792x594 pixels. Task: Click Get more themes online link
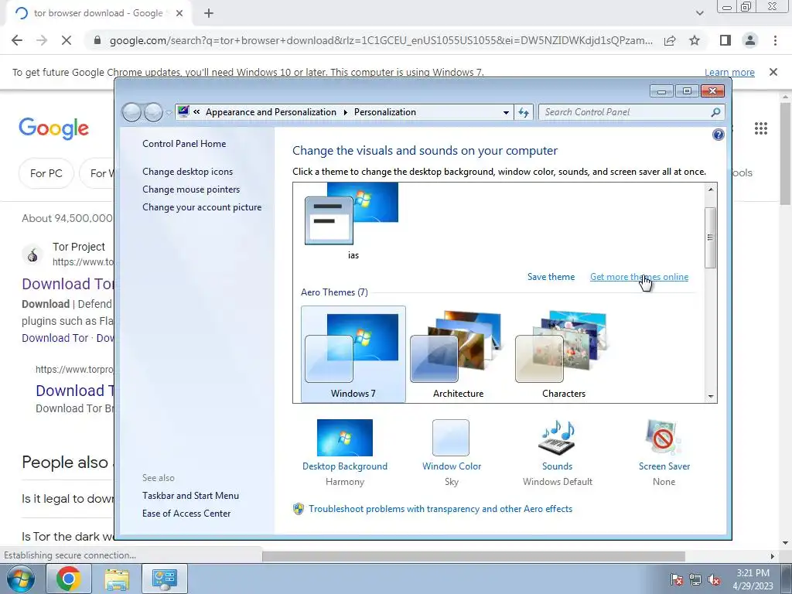click(639, 277)
